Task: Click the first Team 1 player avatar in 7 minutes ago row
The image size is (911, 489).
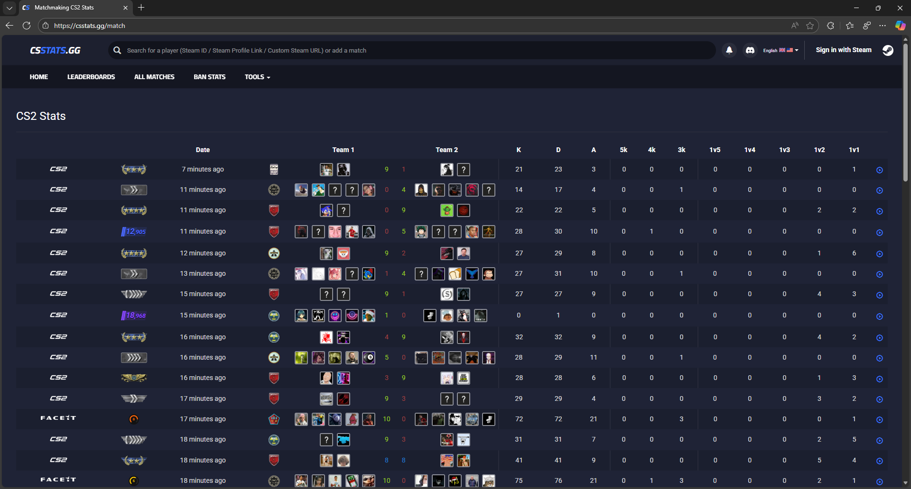Action: pos(326,169)
